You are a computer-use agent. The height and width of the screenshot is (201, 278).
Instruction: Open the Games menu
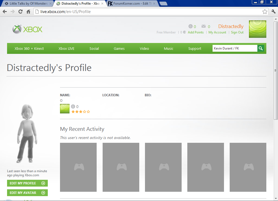[x=119, y=48]
